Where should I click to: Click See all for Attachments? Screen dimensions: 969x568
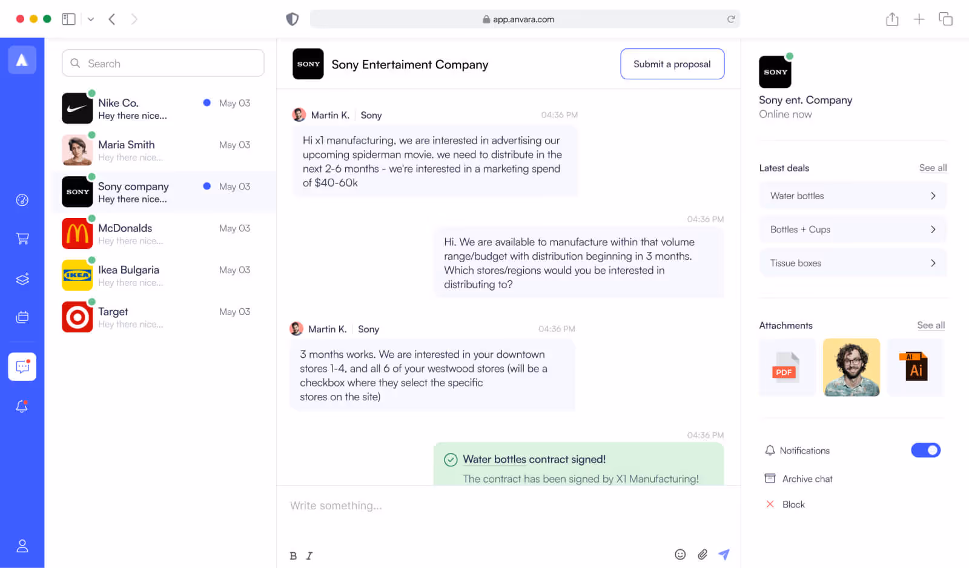(x=931, y=325)
